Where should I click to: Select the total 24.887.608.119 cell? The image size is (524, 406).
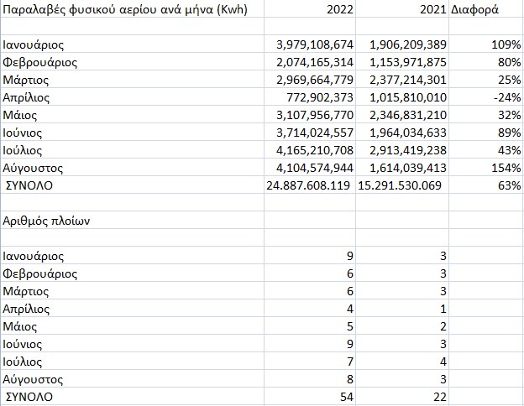click(x=308, y=185)
